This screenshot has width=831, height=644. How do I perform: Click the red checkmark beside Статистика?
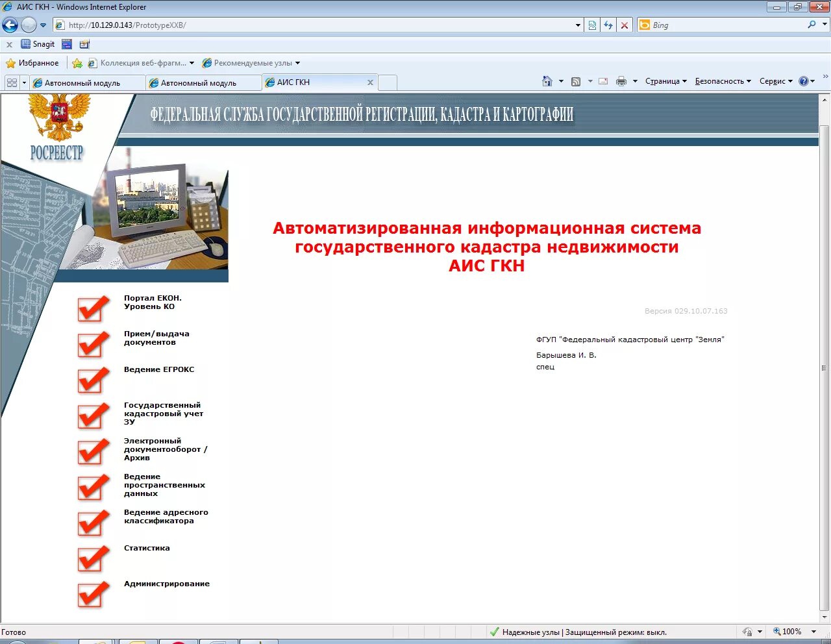tap(93, 559)
